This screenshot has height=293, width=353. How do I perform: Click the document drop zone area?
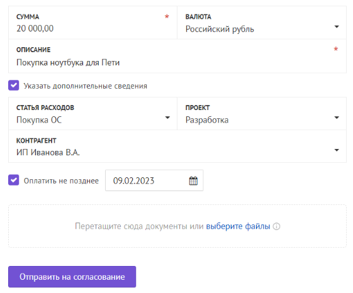(x=177, y=226)
